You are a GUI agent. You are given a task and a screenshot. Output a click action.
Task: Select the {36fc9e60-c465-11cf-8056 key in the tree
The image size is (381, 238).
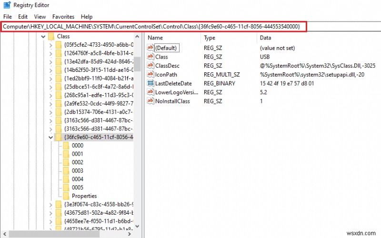(x=99, y=137)
